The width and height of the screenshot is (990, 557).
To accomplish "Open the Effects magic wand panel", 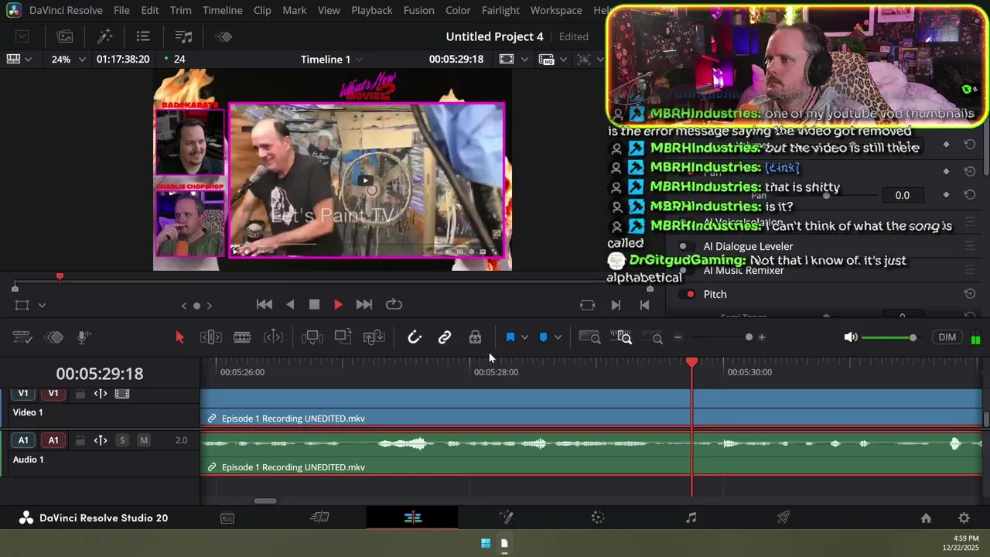I will pyautogui.click(x=105, y=36).
